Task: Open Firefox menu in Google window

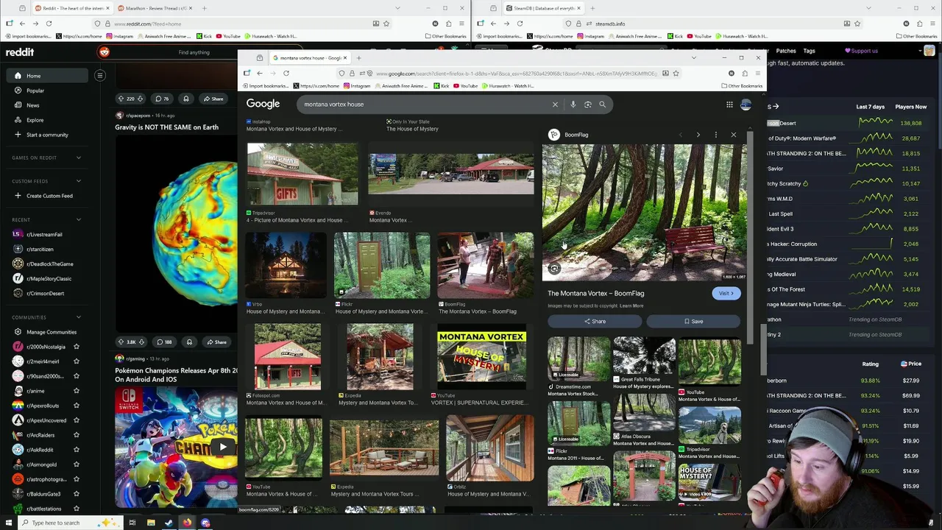Action: 758,73
